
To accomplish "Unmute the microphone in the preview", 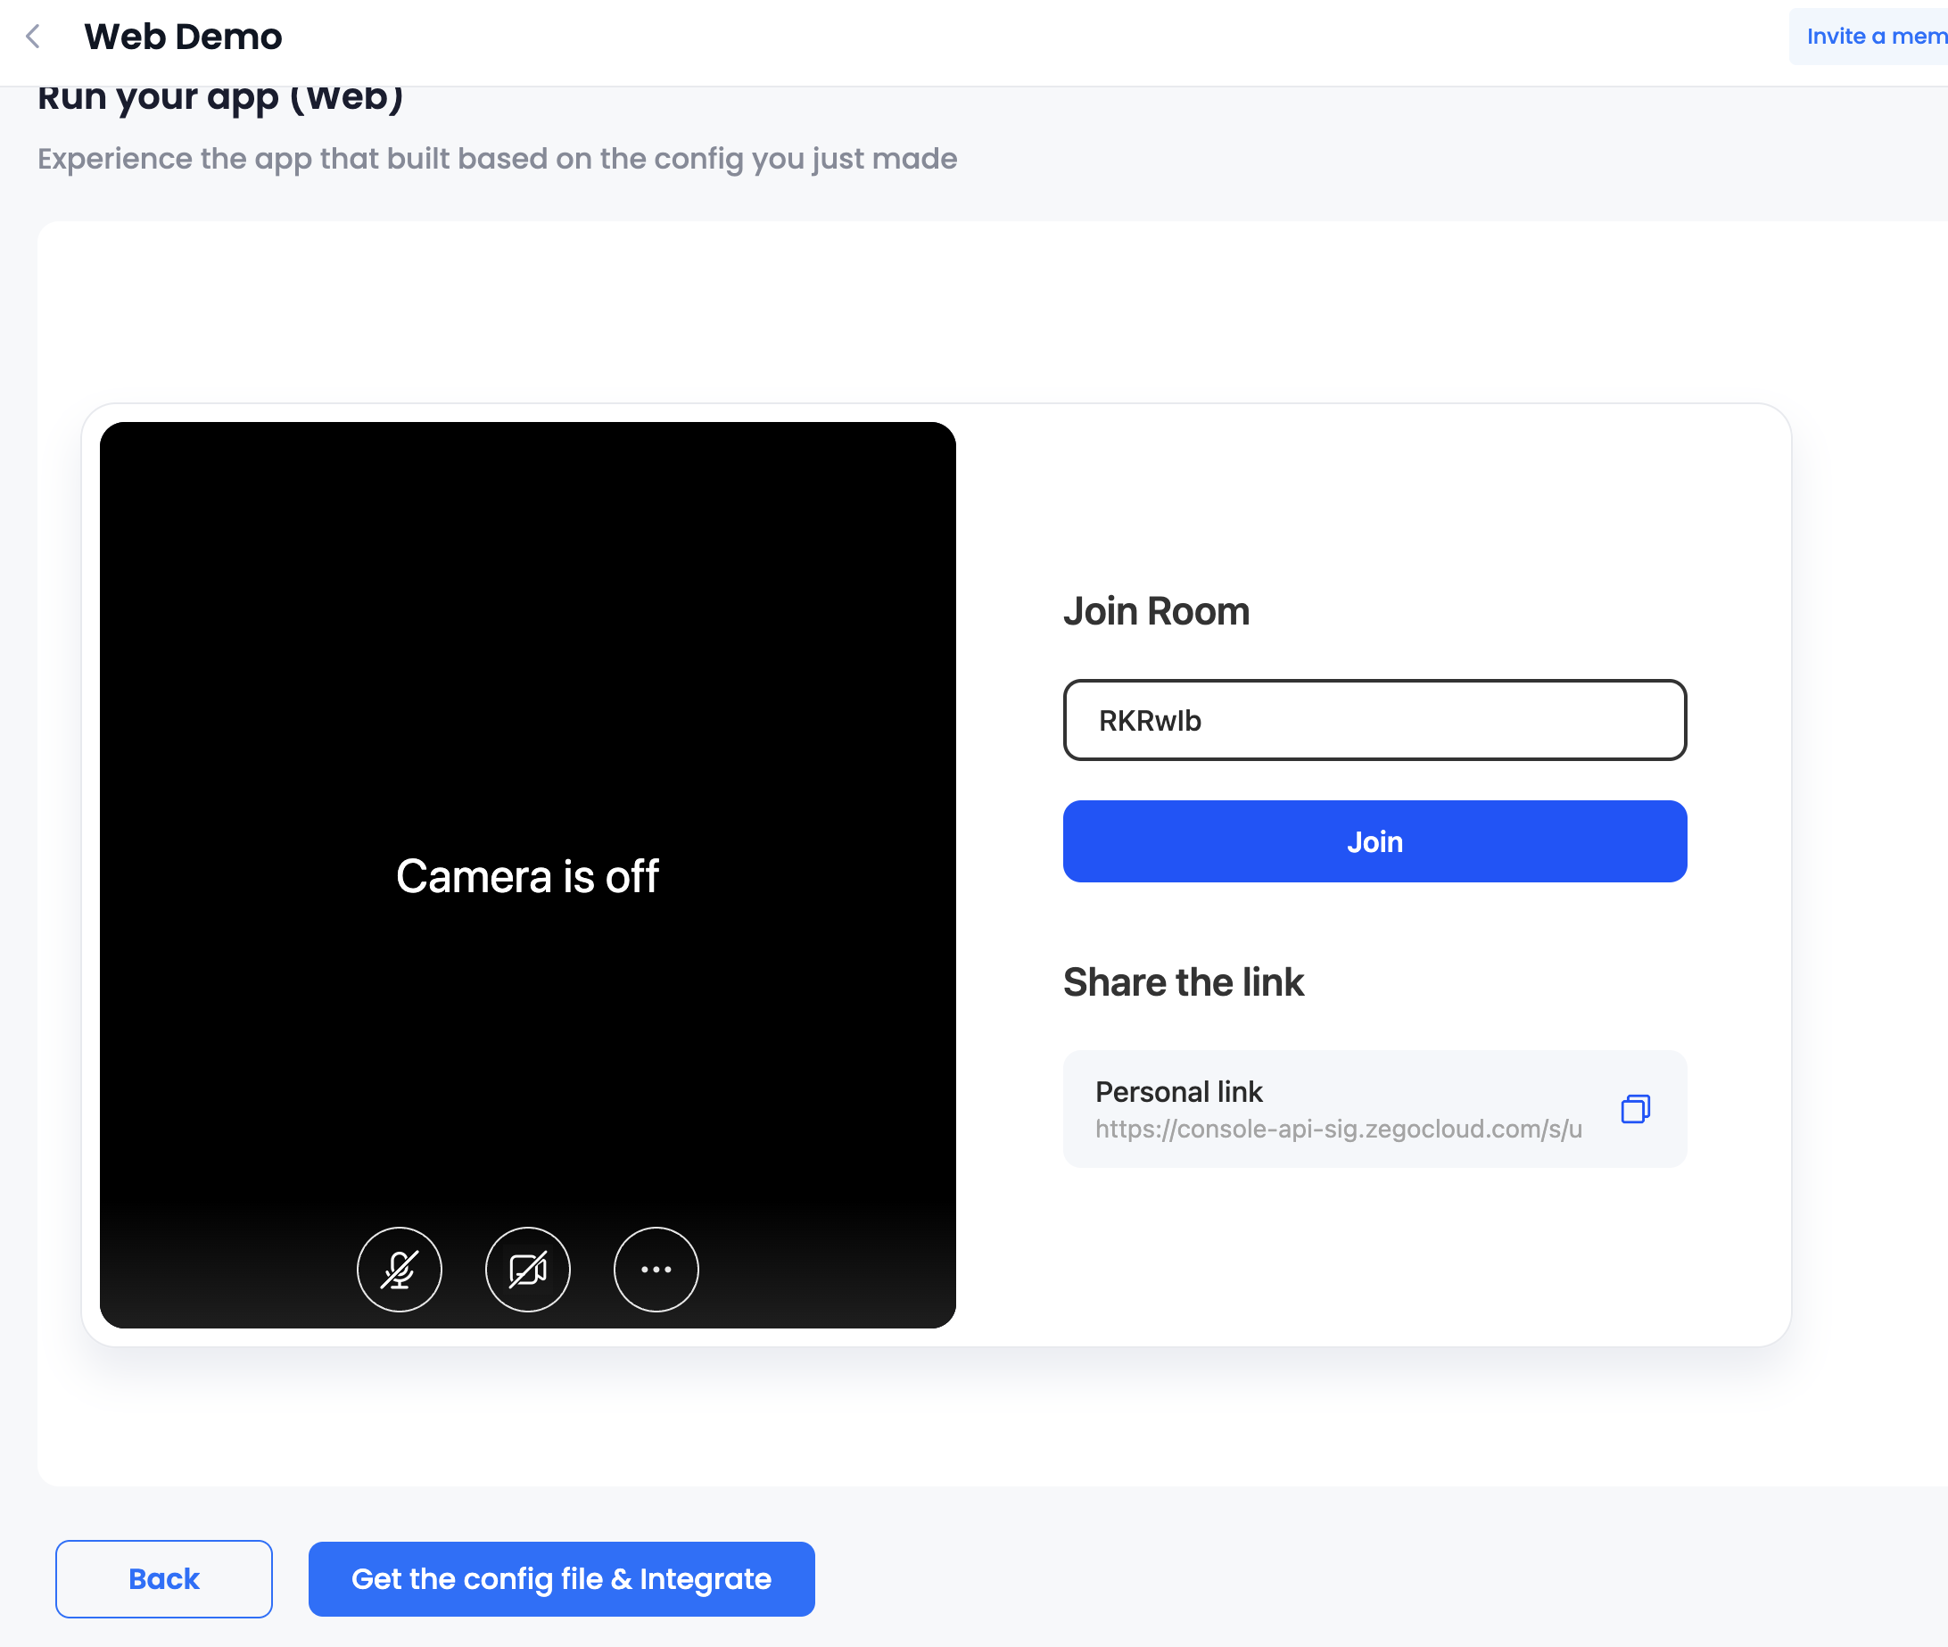I will pyautogui.click(x=399, y=1269).
